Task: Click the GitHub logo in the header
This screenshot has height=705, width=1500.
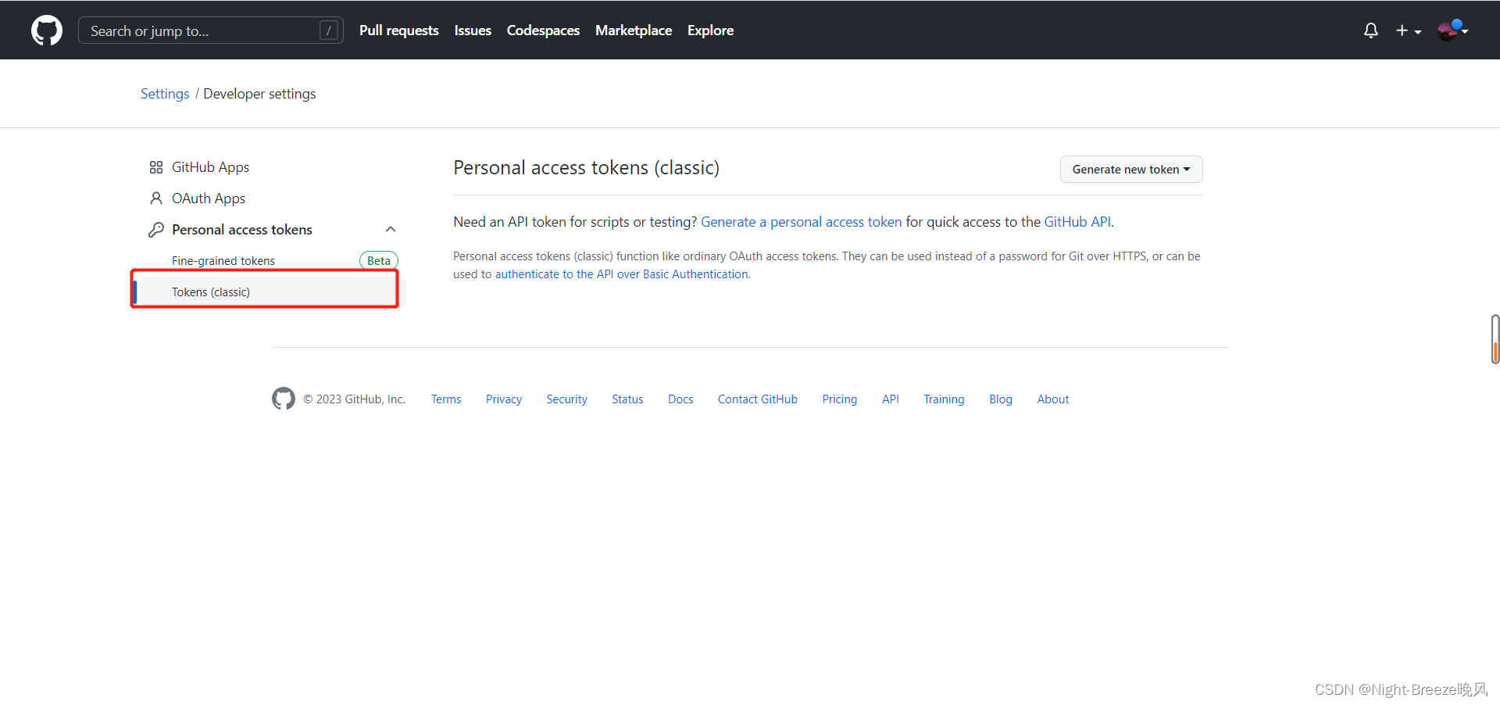Action: tap(47, 30)
